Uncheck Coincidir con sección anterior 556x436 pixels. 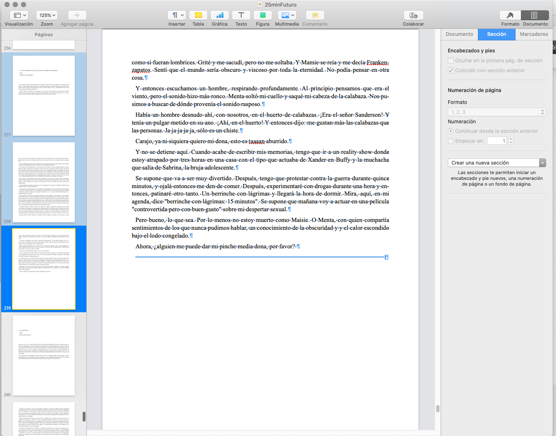coord(451,71)
